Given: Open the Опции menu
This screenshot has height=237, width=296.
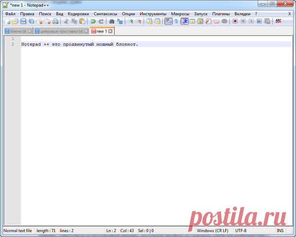Looking at the screenshot, I should point(128,14).
